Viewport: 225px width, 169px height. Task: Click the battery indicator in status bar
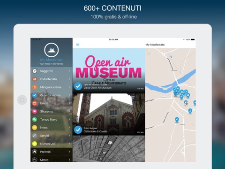tap(193, 39)
